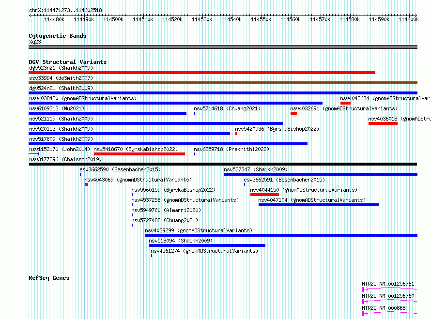
Task: Select the blue nsv518094 variant bar
Action: 207,245
